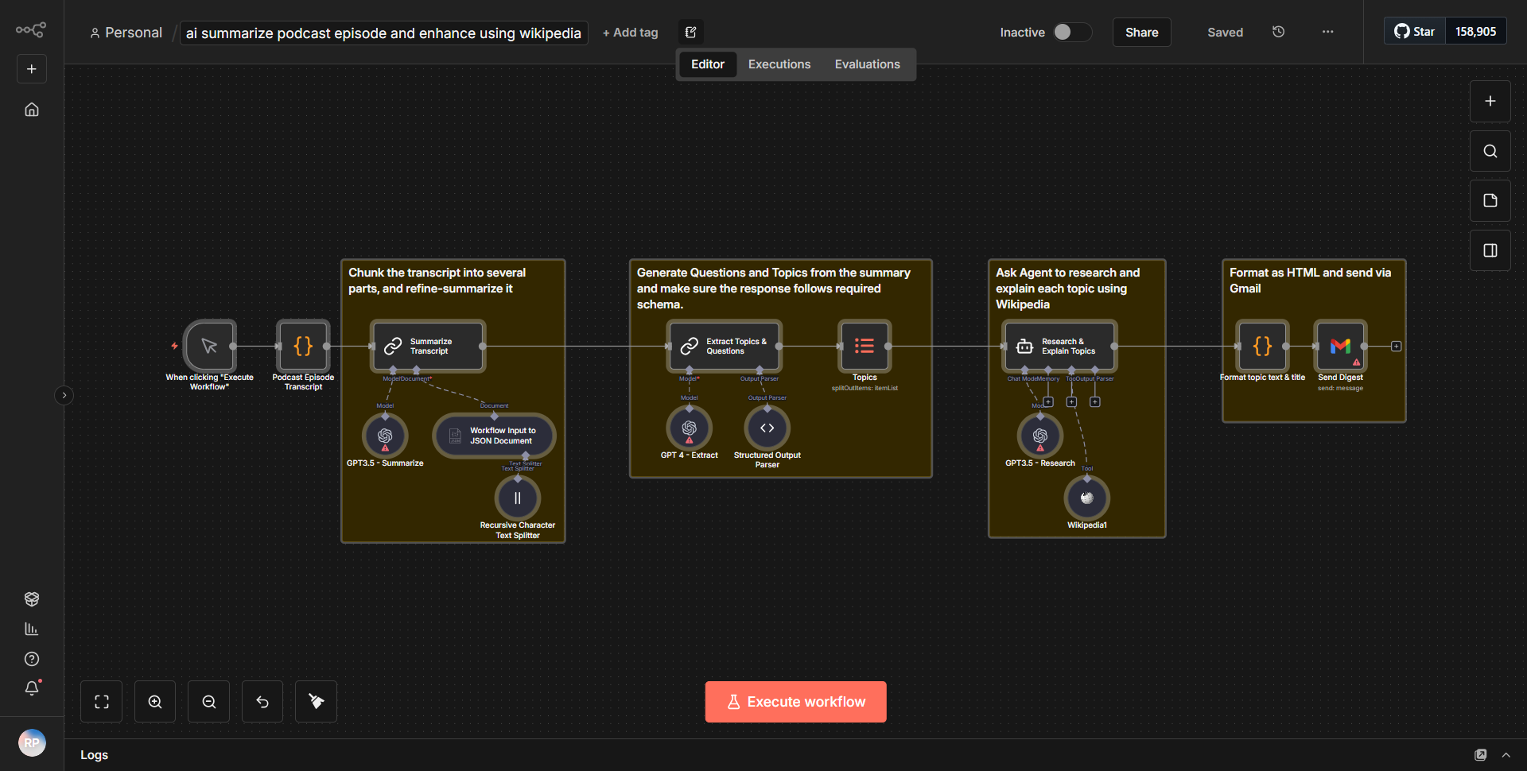This screenshot has height=771, width=1527.
Task: Fit workflow to view
Action: pyautogui.click(x=102, y=702)
